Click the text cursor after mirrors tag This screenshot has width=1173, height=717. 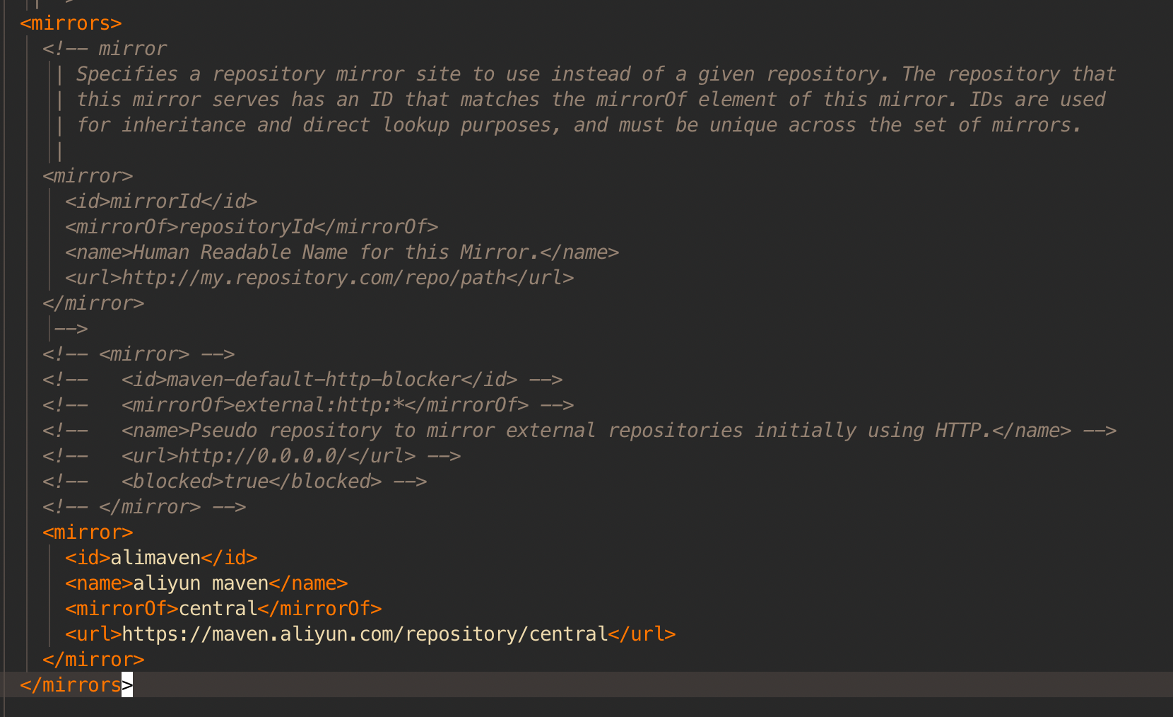pos(127,685)
